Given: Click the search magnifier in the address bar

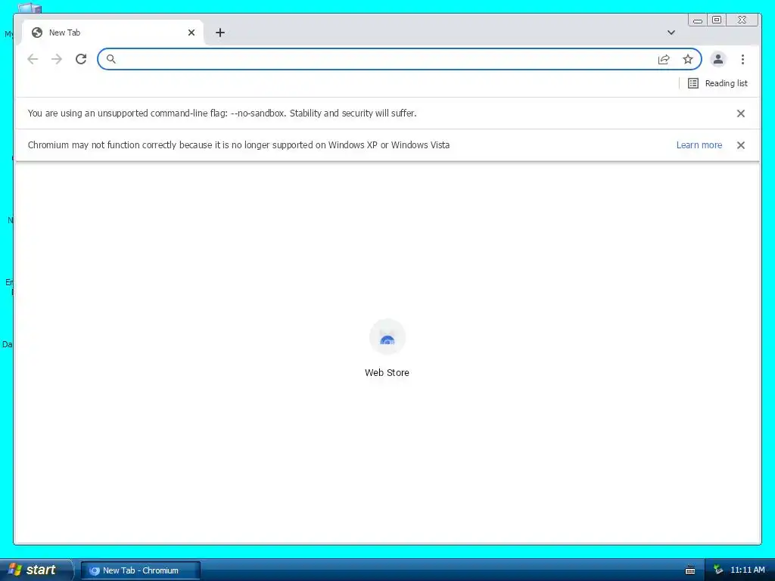Looking at the screenshot, I should 111,59.
